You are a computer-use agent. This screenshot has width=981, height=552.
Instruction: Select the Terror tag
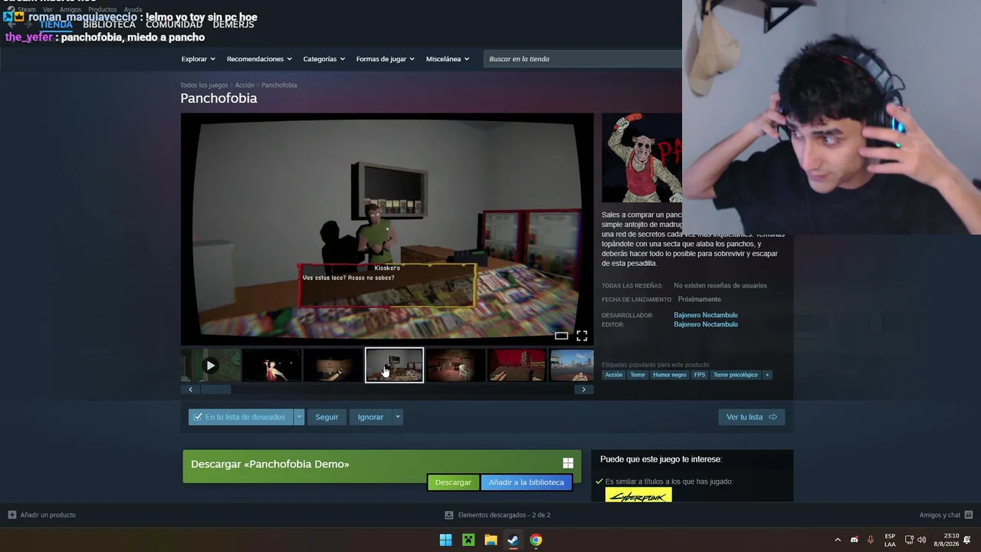point(638,375)
